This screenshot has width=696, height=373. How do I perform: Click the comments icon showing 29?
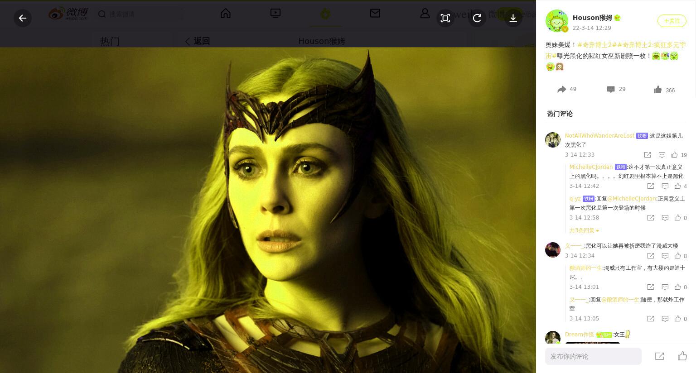(x=616, y=89)
